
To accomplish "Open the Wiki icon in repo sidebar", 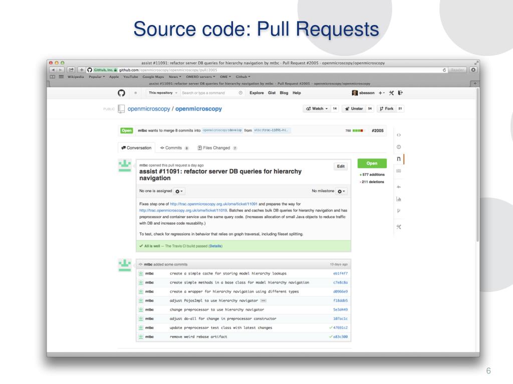I will 398,171.
